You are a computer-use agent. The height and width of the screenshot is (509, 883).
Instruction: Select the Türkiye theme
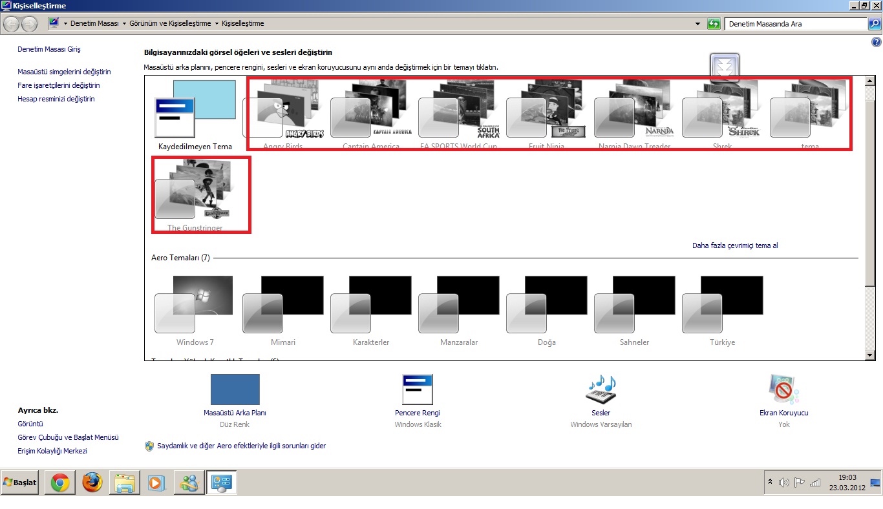click(x=723, y=311)
